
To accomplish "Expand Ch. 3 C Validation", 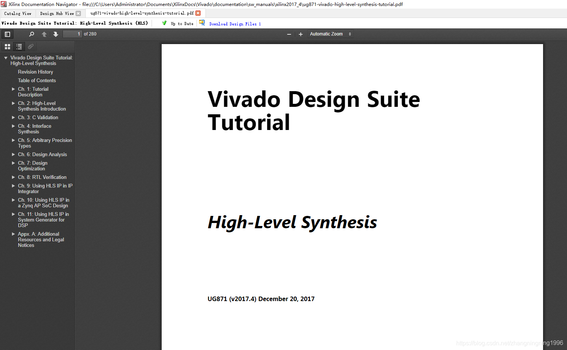I will pyautogui.click(x=13, y=118).
